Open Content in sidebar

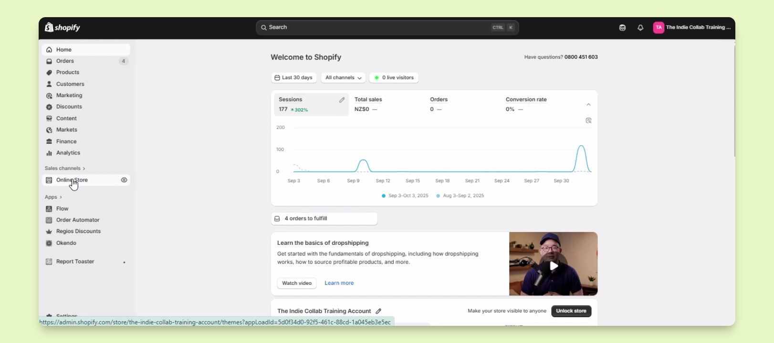tap(86, 119)
